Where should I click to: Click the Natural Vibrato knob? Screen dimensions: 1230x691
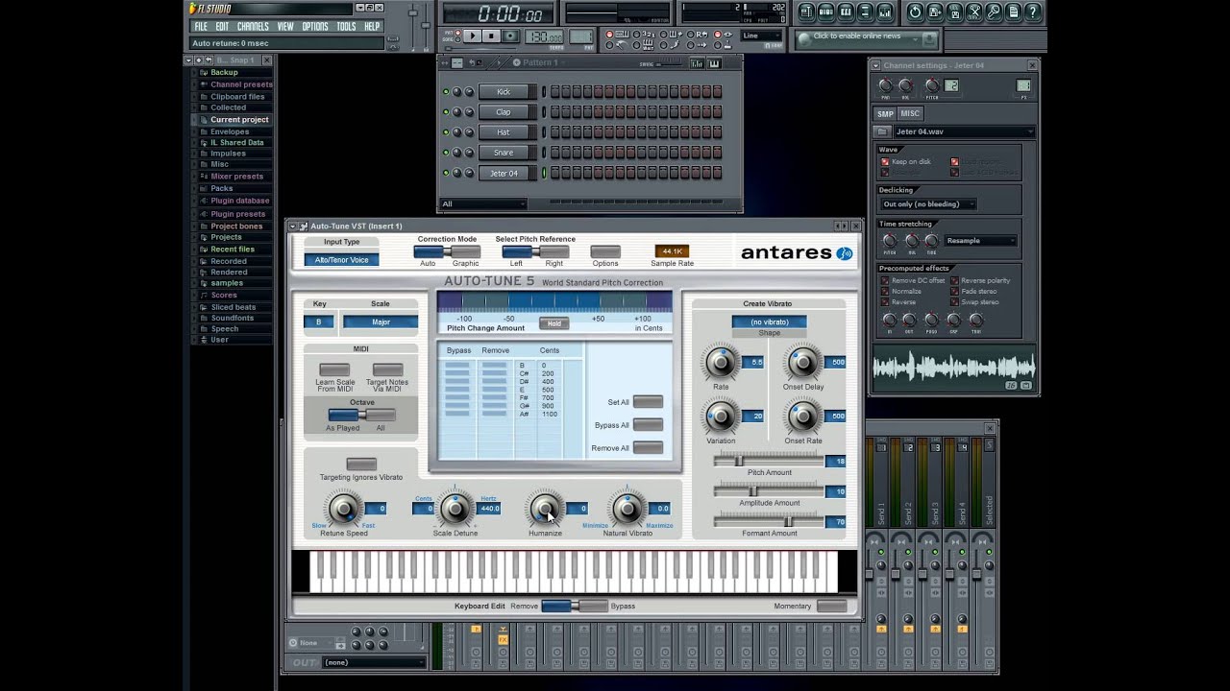point(627,509)
